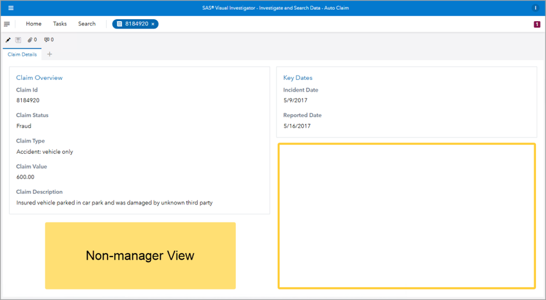Image resolution: width=546 pixels, height=300 pixels.
Task: Click the Claim Value label
Action: 31,166
